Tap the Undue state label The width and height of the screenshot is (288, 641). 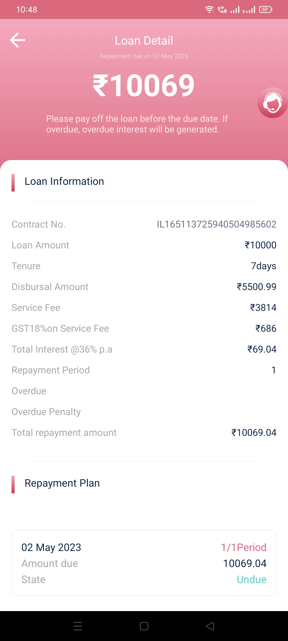(251, 580)
